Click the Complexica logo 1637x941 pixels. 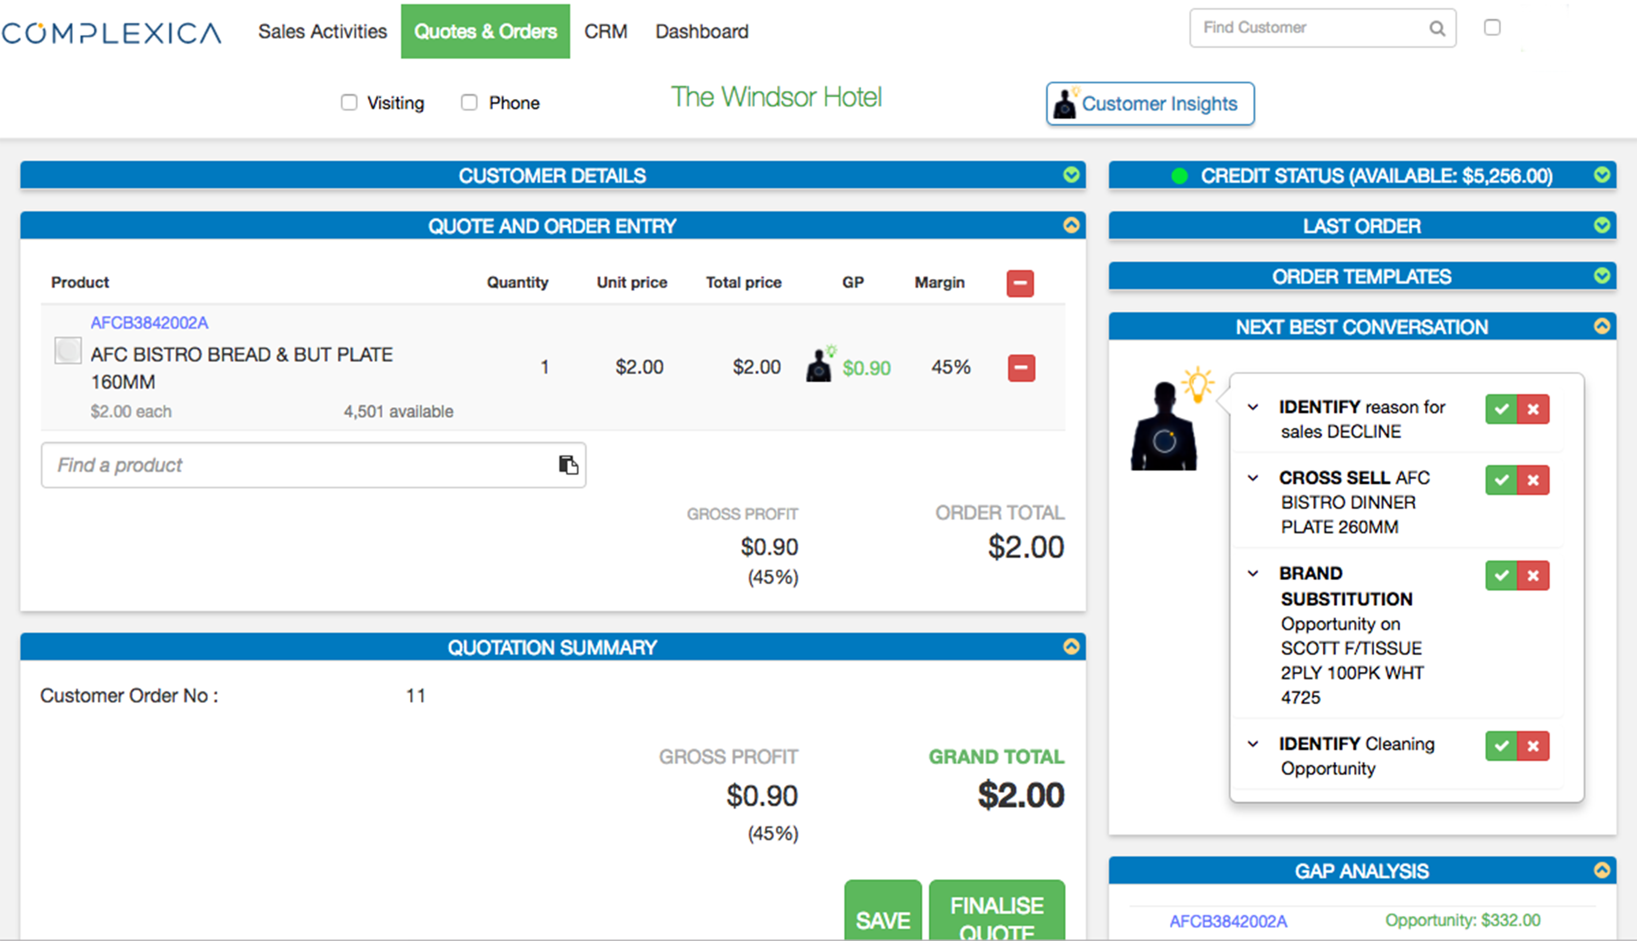[111, 32]
